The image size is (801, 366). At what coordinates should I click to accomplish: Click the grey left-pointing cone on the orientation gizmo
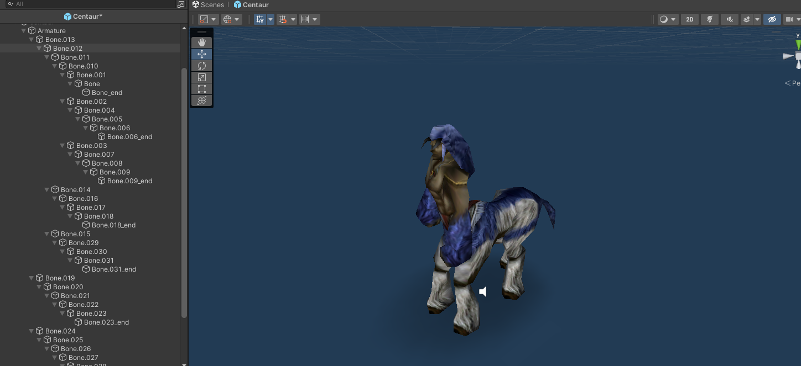point(788,56)
